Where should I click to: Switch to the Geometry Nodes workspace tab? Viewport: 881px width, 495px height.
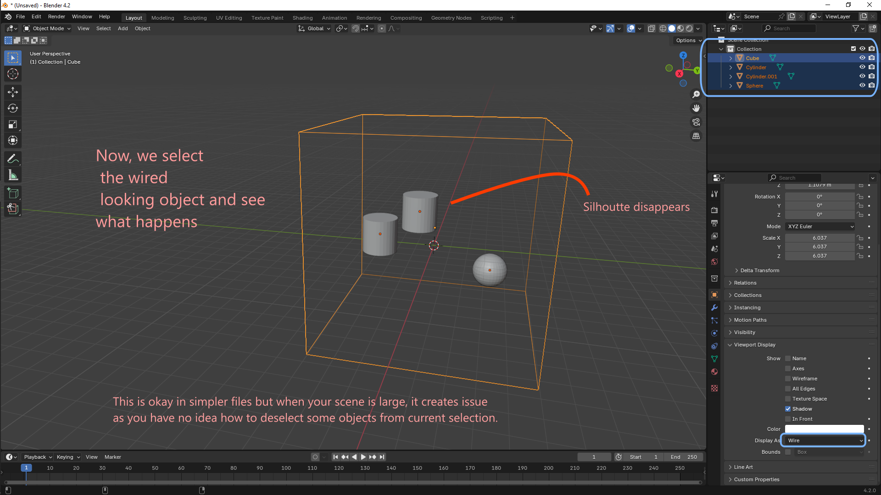451,18
